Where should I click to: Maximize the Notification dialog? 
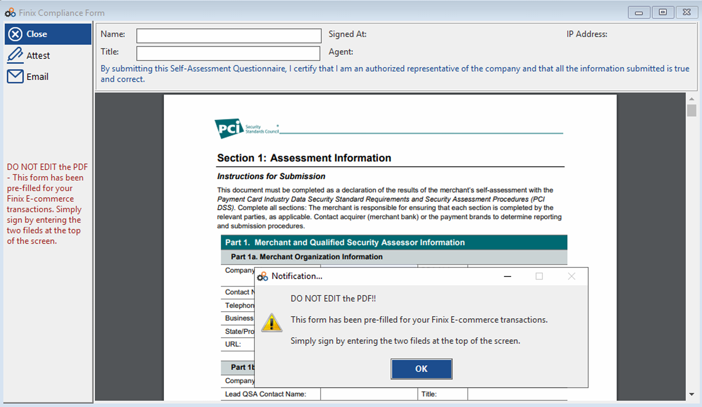click(539, 276)
